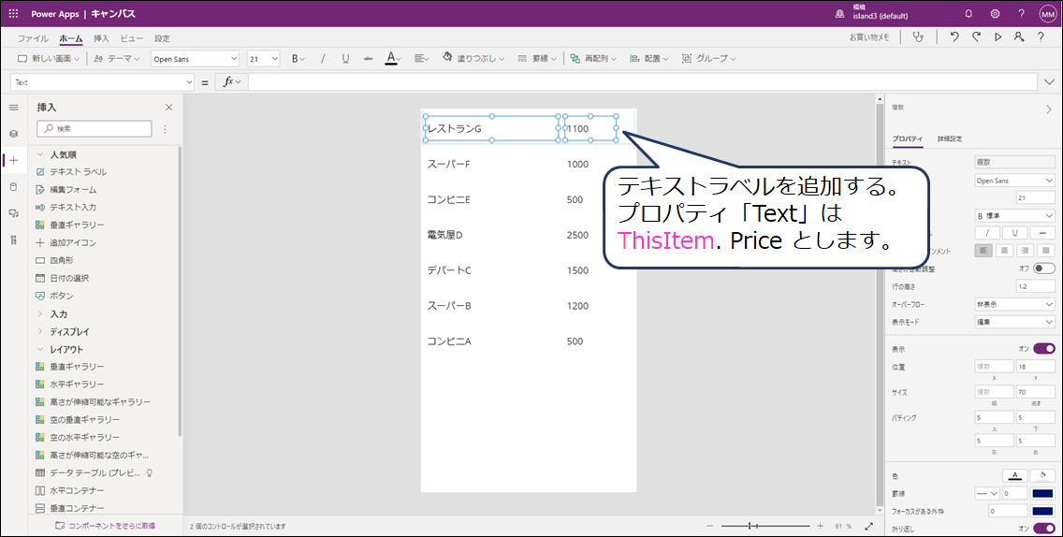Open the 挿入 menu tab
Image resolution: width=1063 pixels, height=537 pixels.
click(101, 38)
